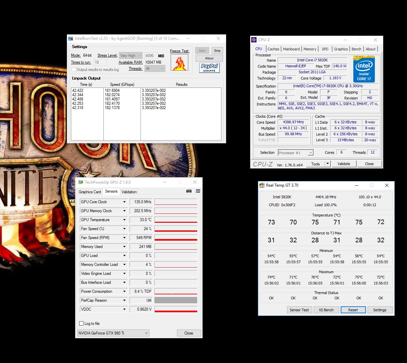Click the Real Temp title bar icon

pyautogui.click(x=262, y=185)
